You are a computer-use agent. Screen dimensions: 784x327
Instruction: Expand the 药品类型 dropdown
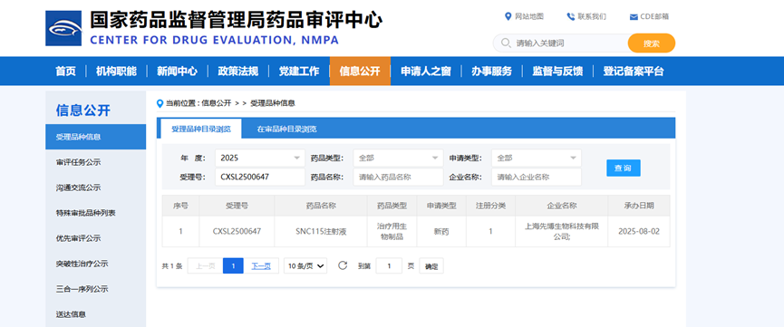coord(398,158)
